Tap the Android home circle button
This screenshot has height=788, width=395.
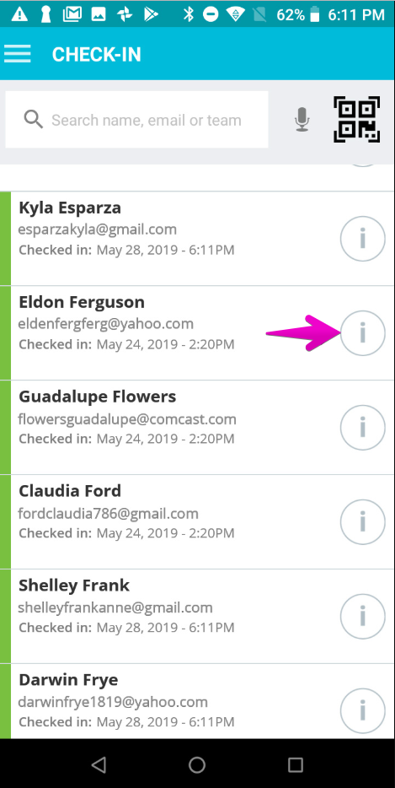(197, 764)
